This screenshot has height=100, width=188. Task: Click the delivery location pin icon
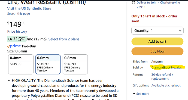coord(133,3)
